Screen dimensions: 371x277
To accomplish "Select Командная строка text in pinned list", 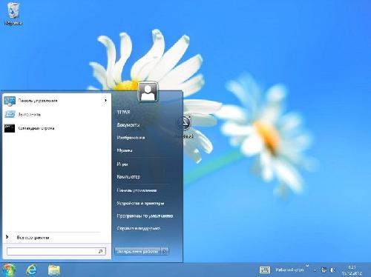I will [36, 128].
